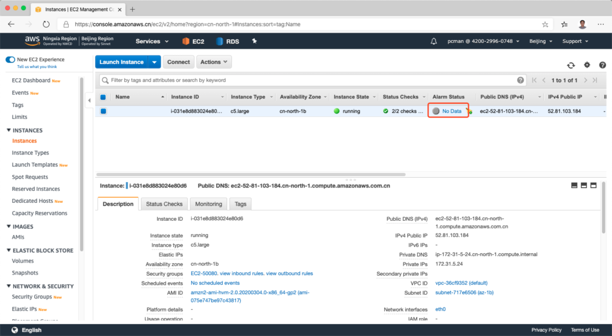Image resolution: width=612 pixels, height=336 pixels.
Task: Open the settings gear icon
Action: 587,65
